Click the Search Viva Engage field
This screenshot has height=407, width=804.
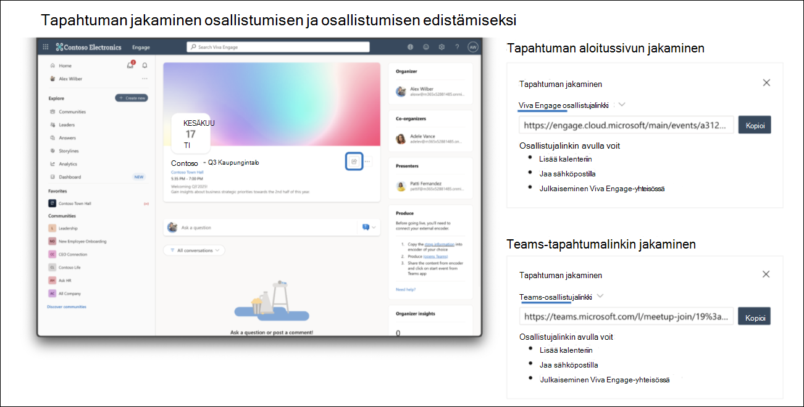pos(278,47)
